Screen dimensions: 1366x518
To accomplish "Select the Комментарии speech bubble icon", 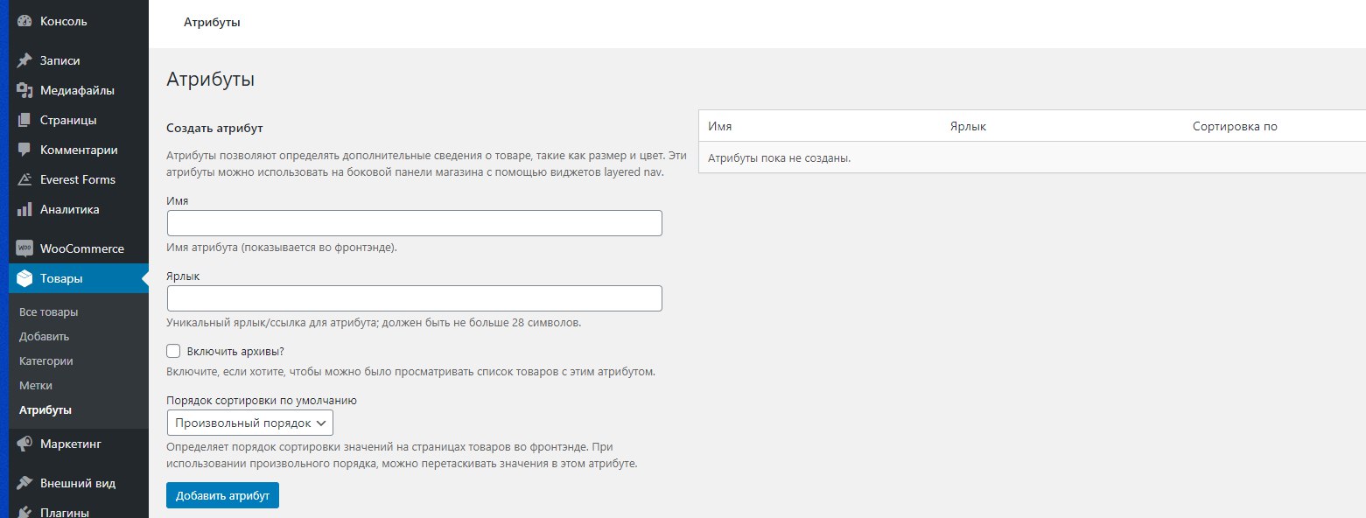I will (25, 150).
